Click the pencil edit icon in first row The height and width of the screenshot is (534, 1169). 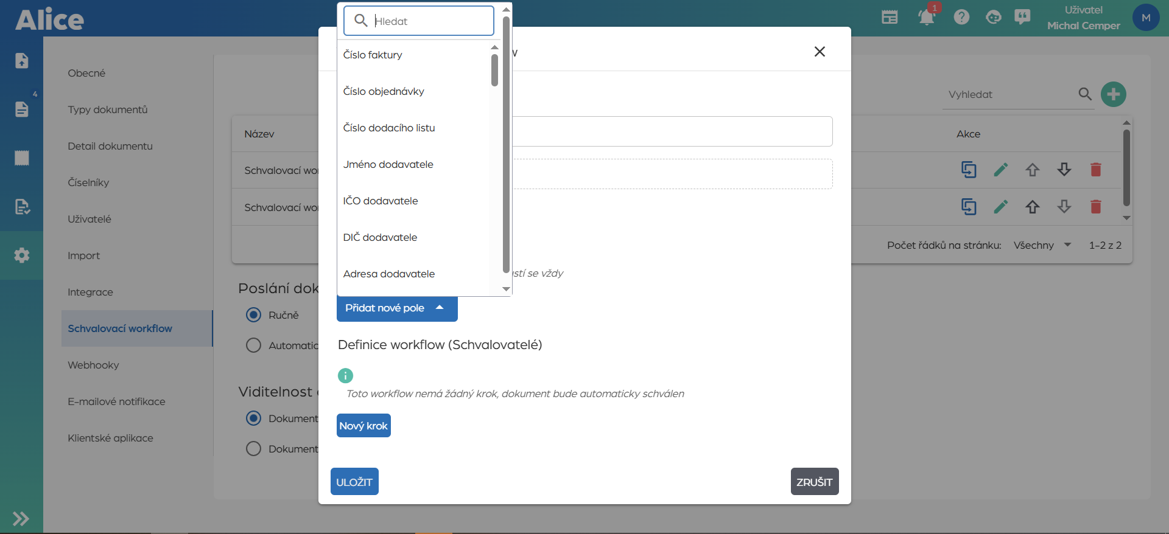click(x=1000, y=170)
